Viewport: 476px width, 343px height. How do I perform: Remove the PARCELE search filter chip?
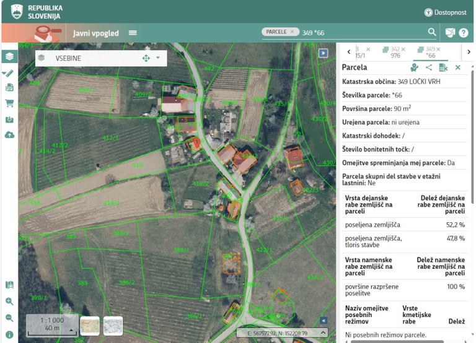[x=292, y=32]
